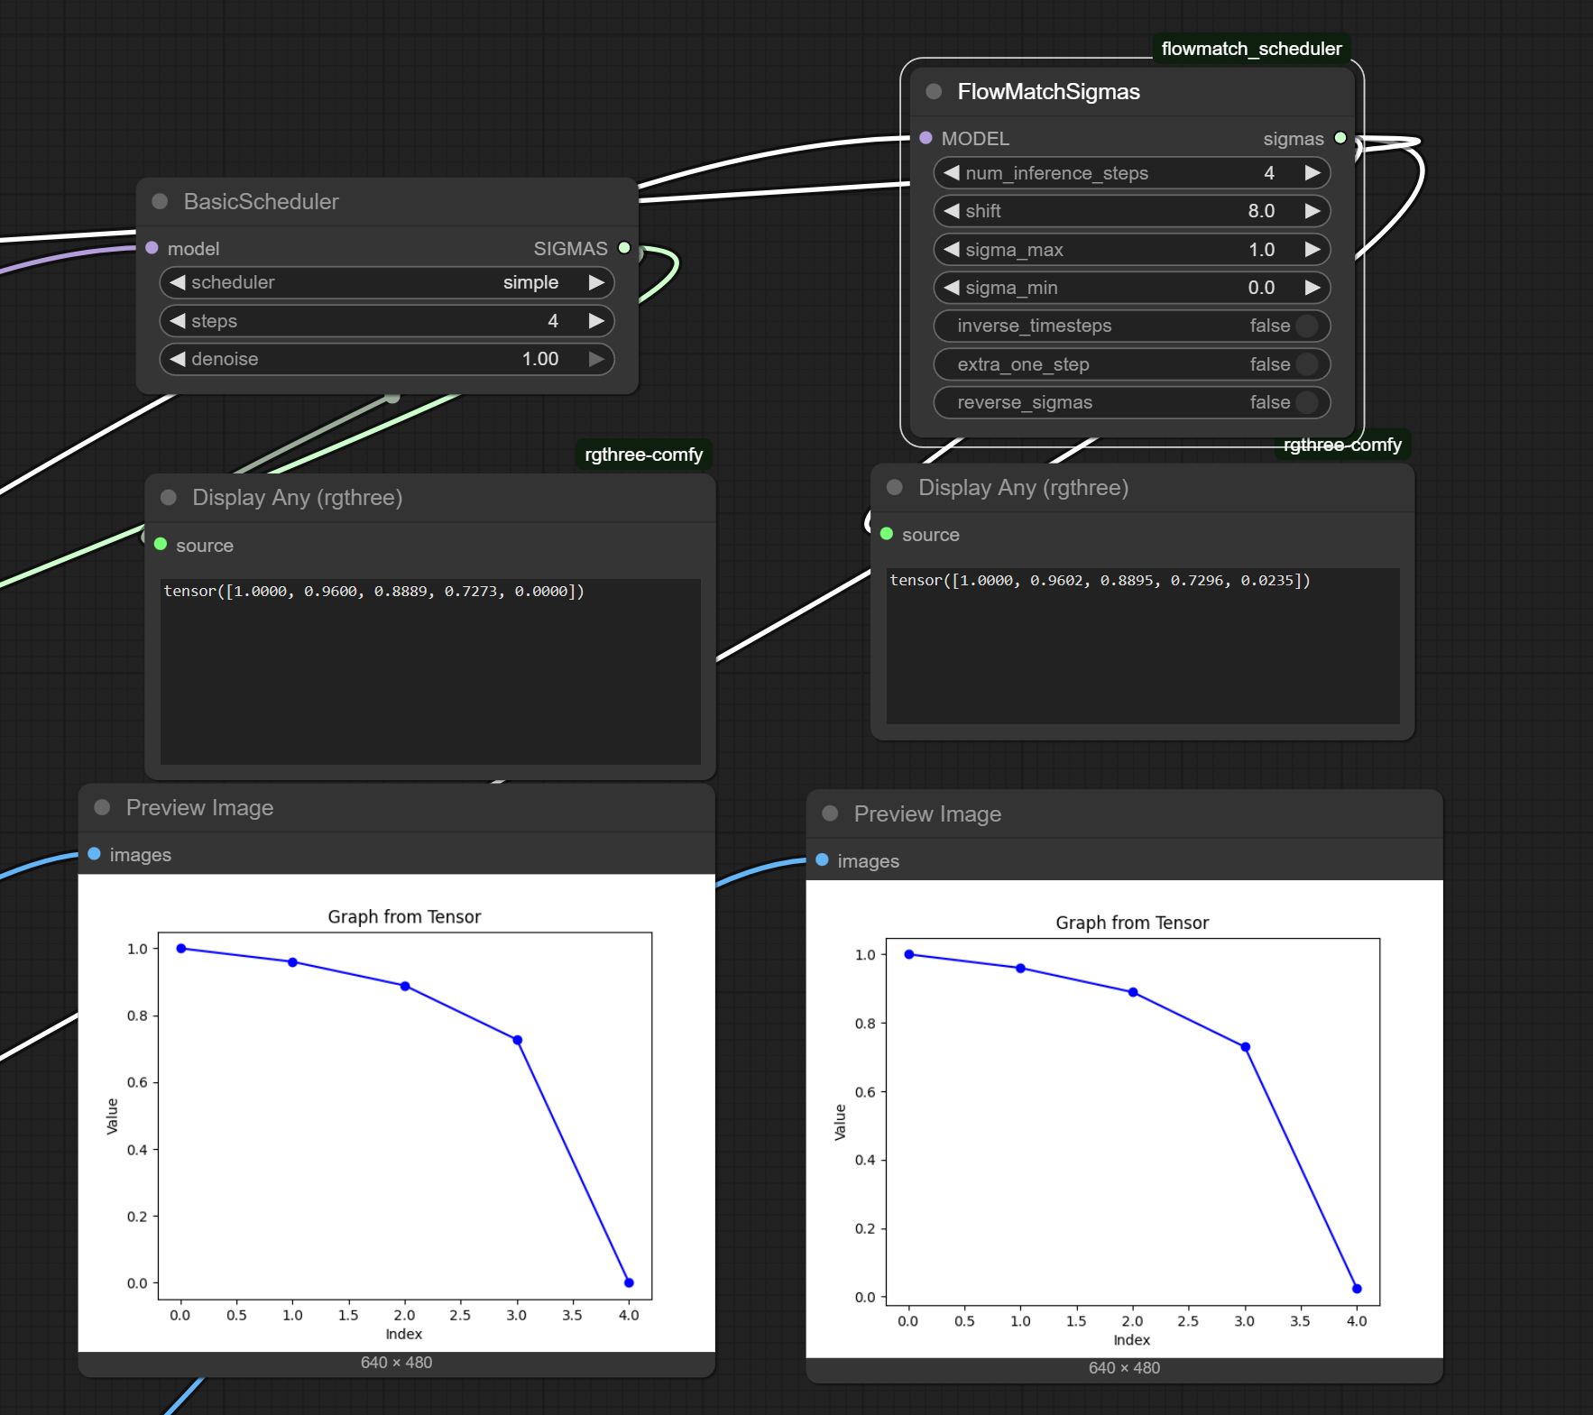Screen dimensions: 1593x1415
Task: Click the left Preview Image images socket
Action: 95,854
